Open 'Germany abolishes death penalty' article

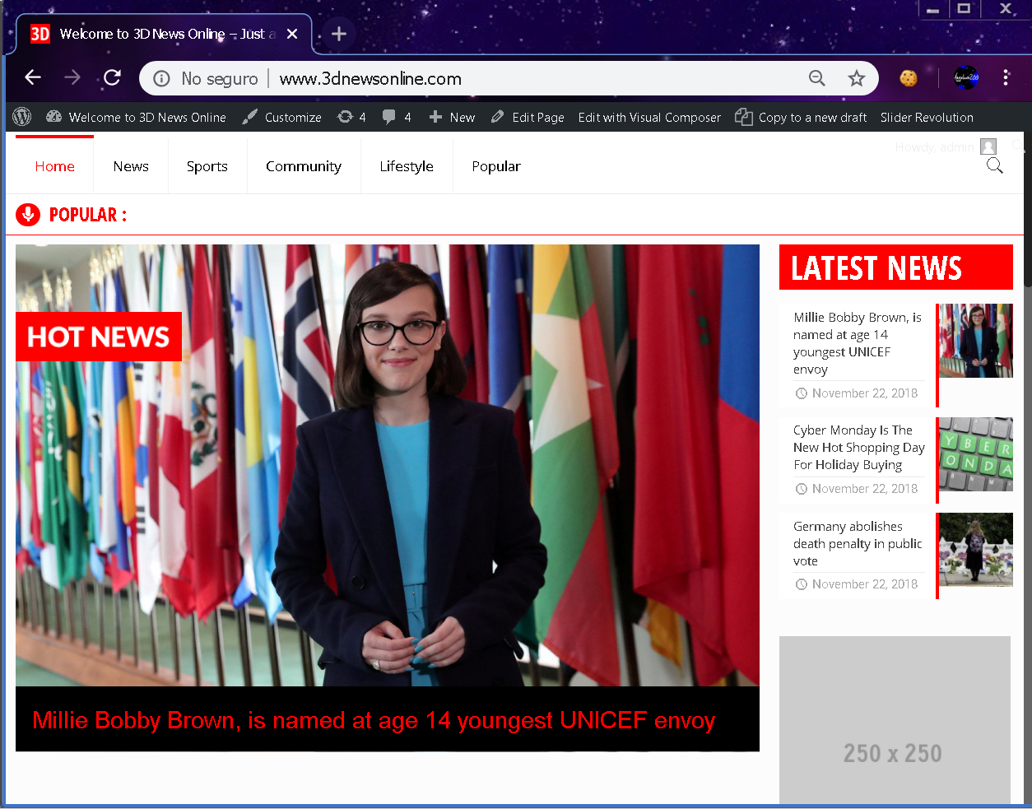pyautogui.click(x=858, y=543)
